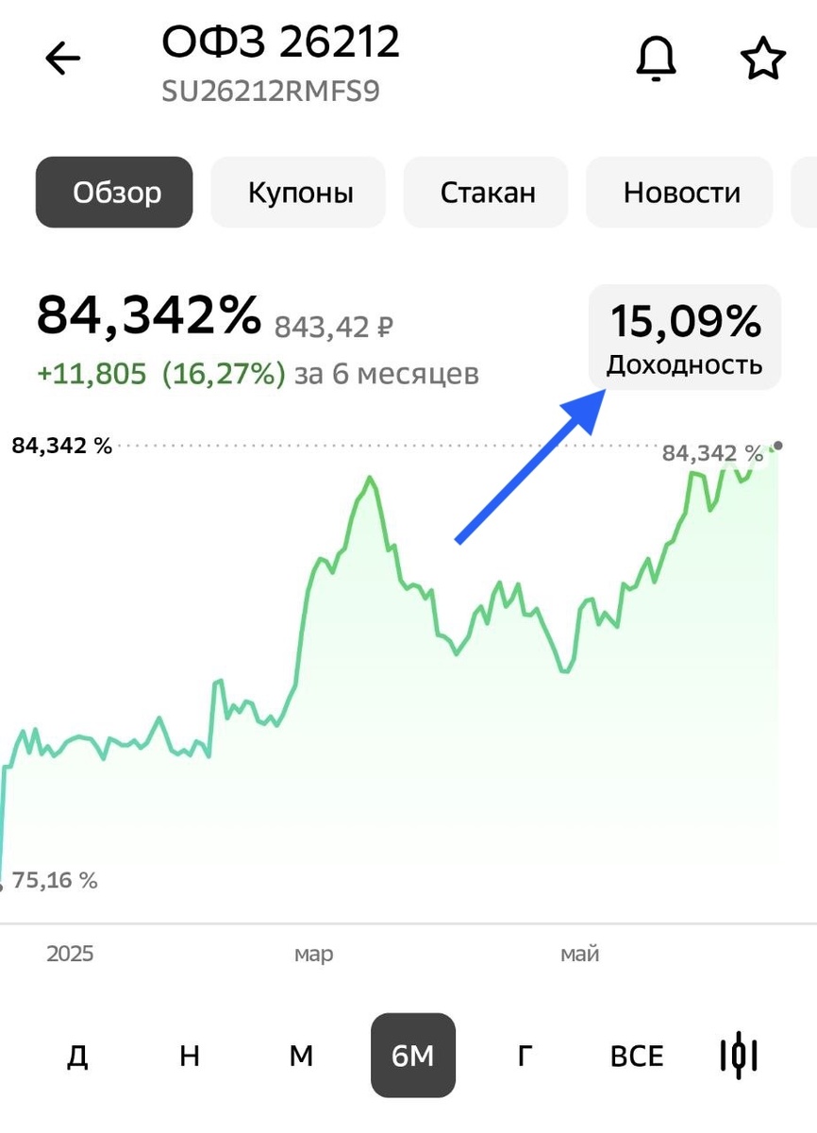Viewport: 817px width, 1133px height.
Task: Click the dotted 84,342 % price line label
Action: (x=62, y=444)
